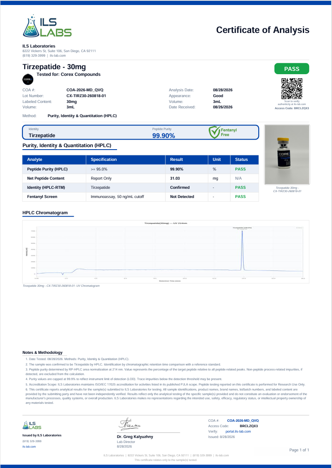The image size is (332, 468).
Task: Click the green PASS badge
Action: [x=292, y=69]
